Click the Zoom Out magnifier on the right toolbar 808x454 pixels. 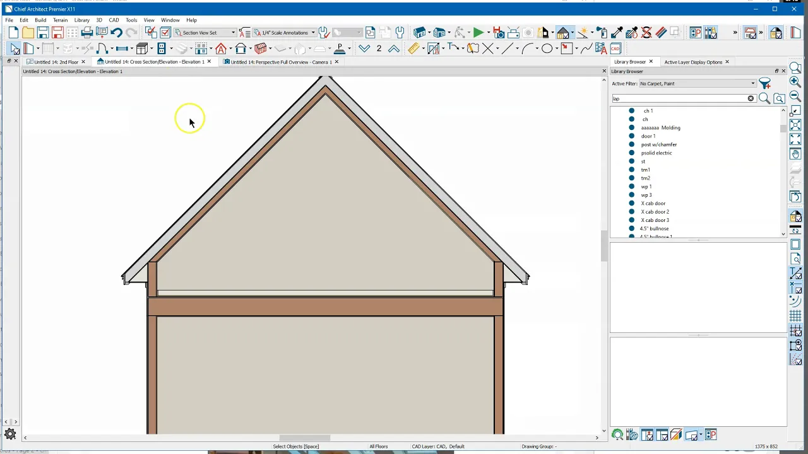[795, 96]
